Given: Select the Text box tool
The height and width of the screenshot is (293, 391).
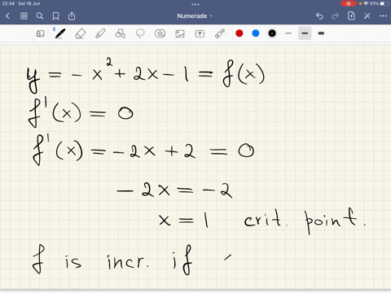Looking at the screenshot, I should click(x=200, y=33).
